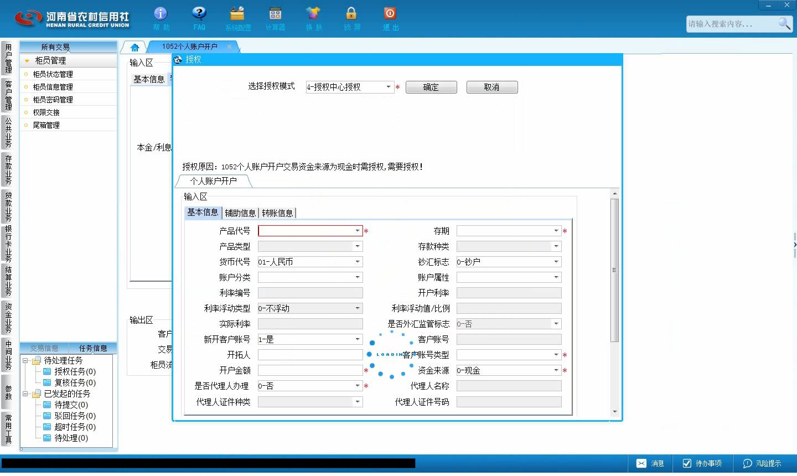Viewport: 797px width, 476px height.
Task: Click the scrollbar down arrow in dialog
Action: point(614,412)
